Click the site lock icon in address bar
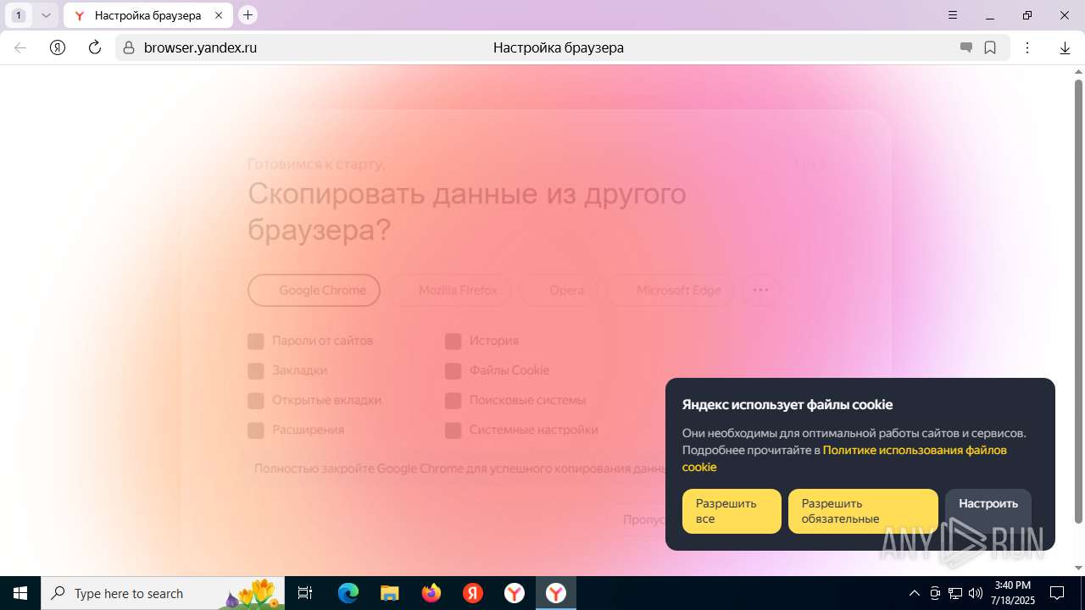1085x610 pixels. 129,47
